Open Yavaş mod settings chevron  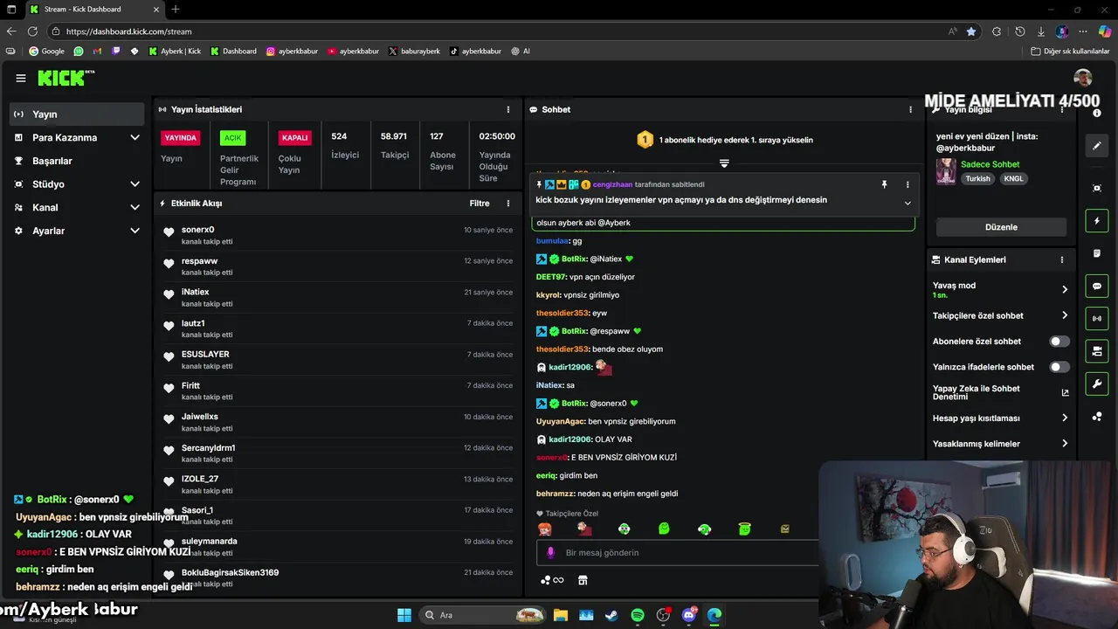1064,289
